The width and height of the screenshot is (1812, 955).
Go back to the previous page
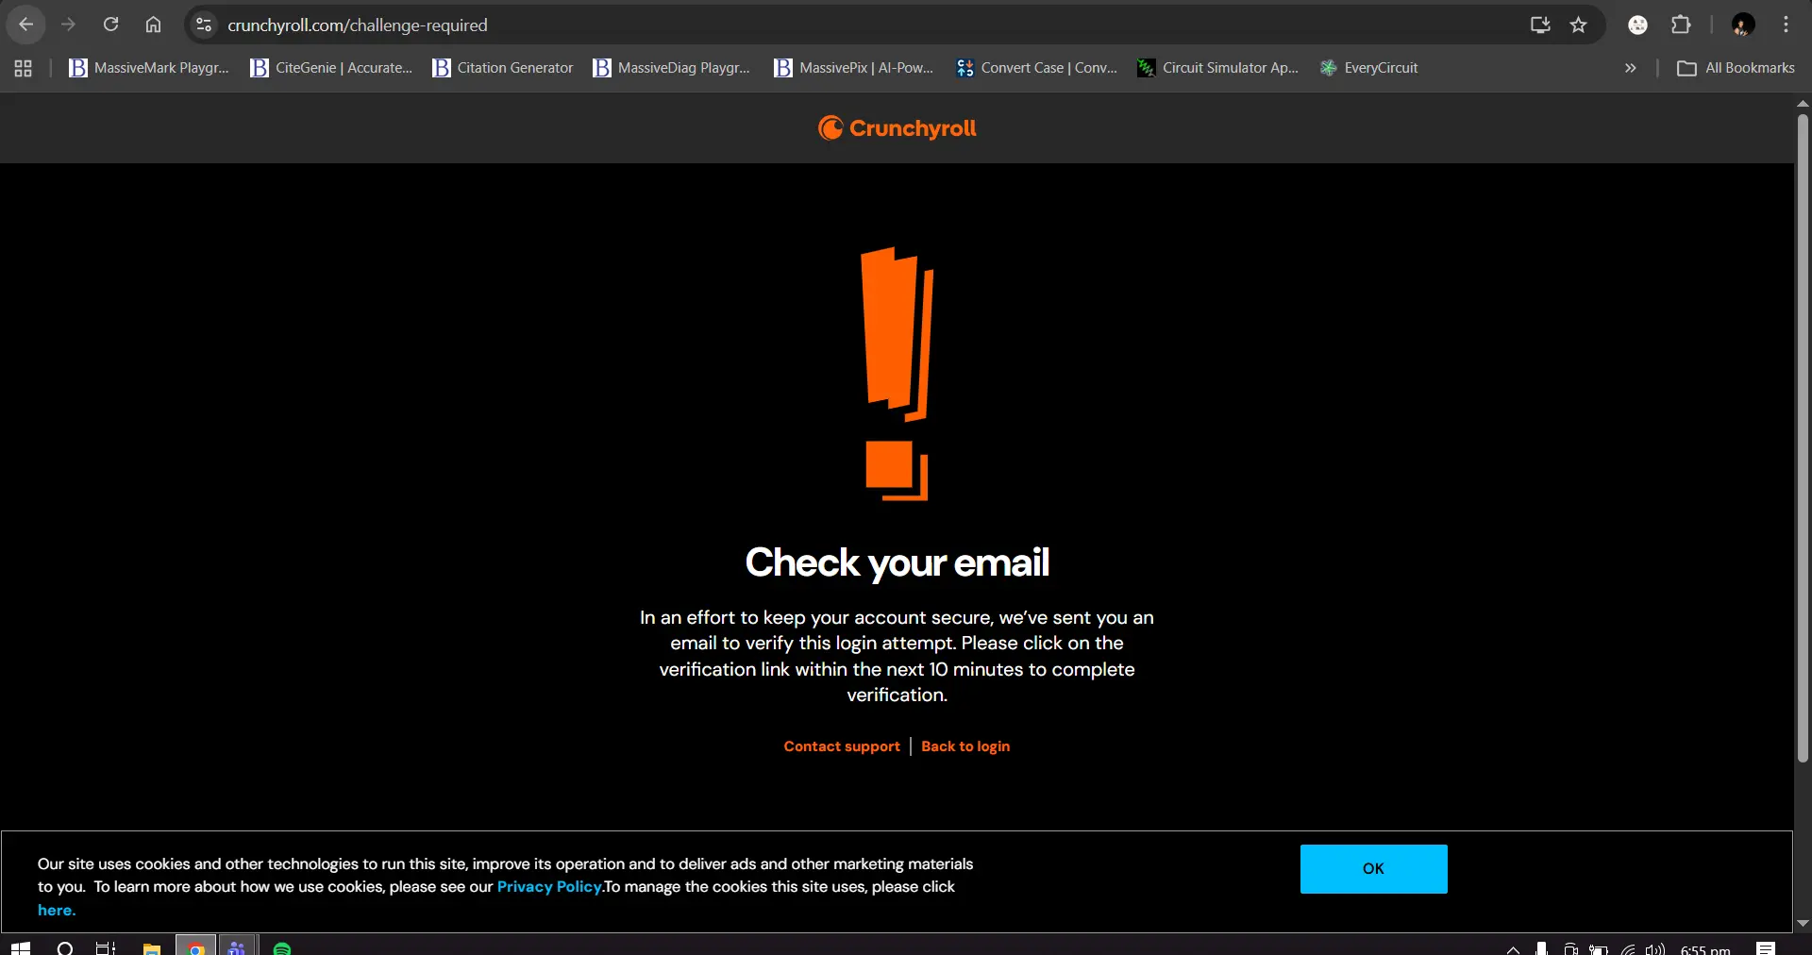[x=26, y=25]
